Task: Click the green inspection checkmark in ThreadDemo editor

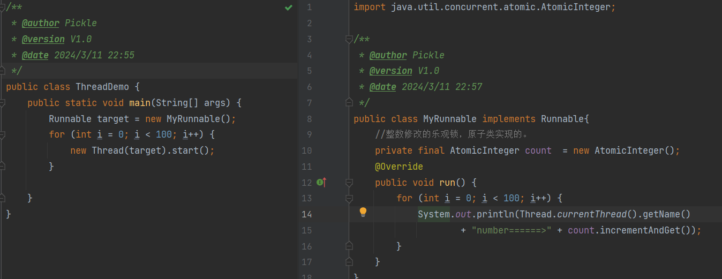Action: click(289, 7)
